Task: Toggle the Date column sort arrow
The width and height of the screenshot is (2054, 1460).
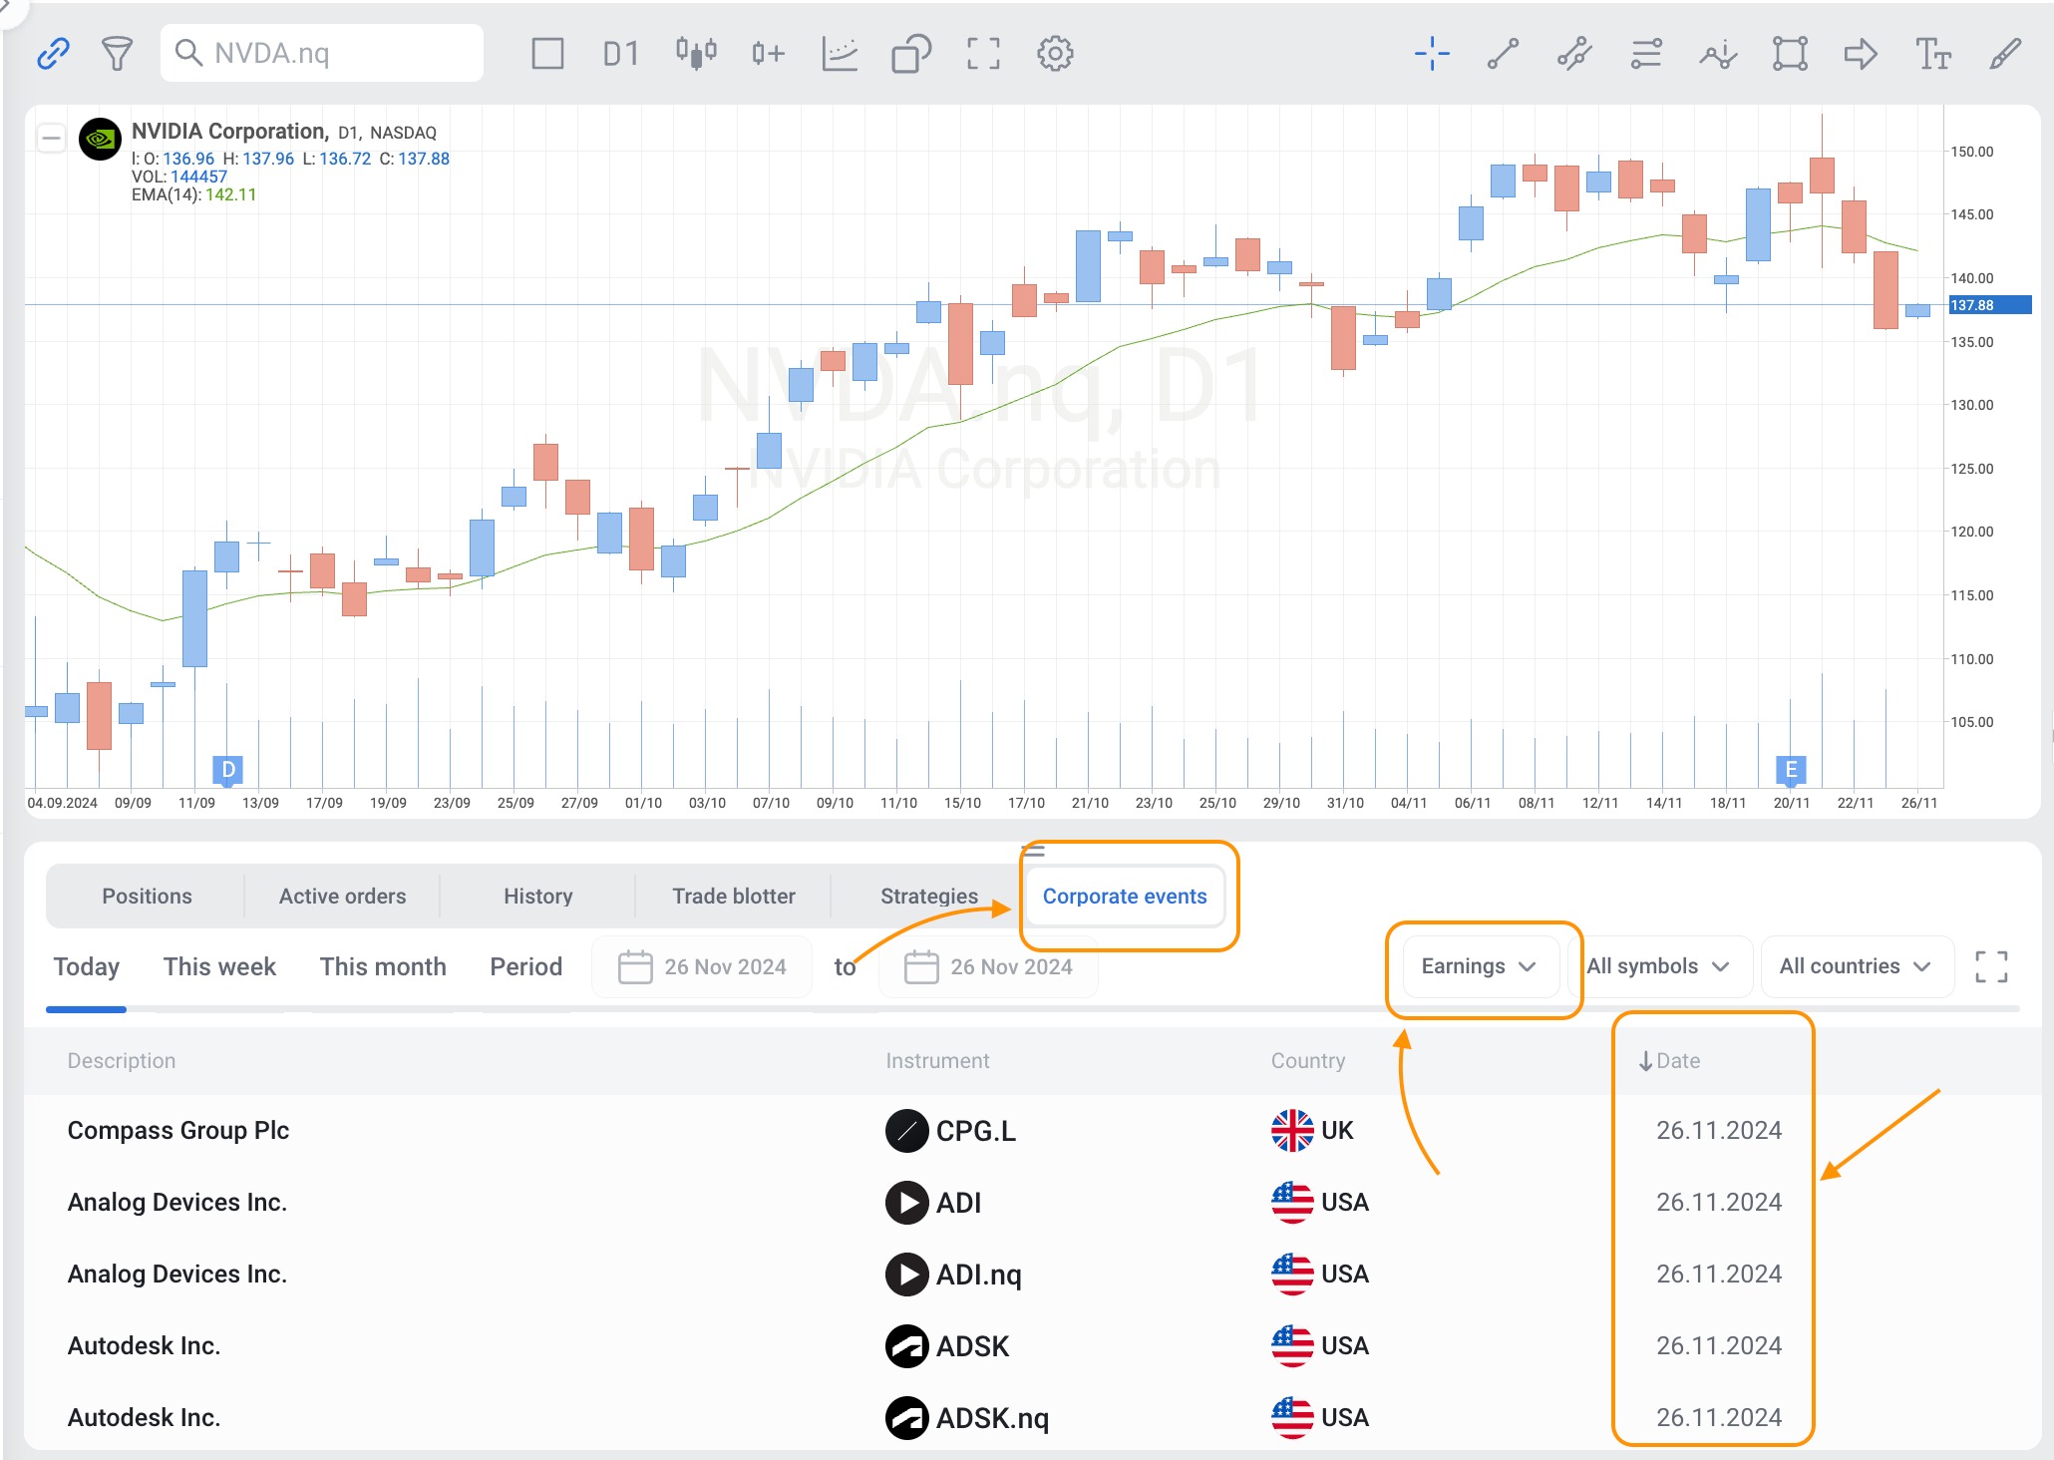Action: click(x=1645, y=1061)
